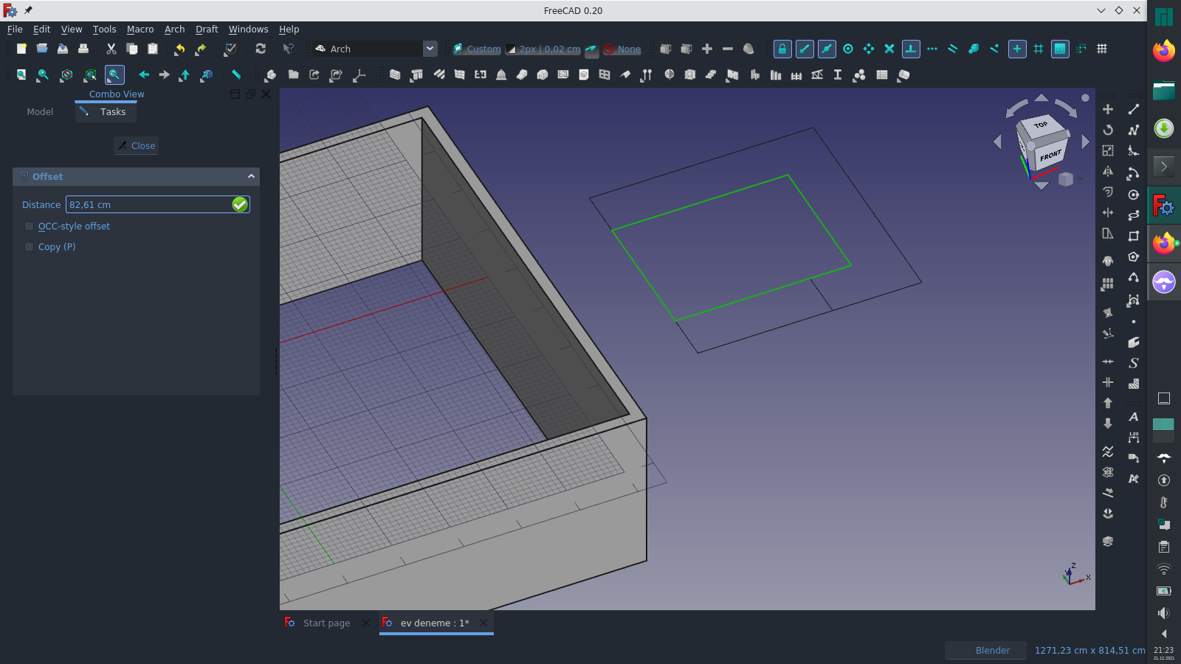Image resolution: width=1181 pixels, height=664 pixels.
Task: Switch to the Start page tab
Action: [326, 623]
